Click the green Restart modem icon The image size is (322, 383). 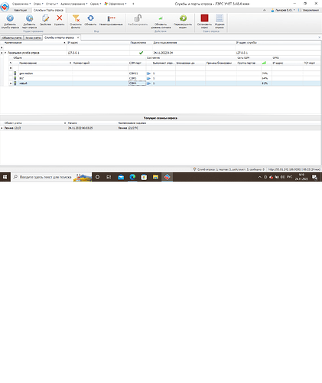[183, 18]
